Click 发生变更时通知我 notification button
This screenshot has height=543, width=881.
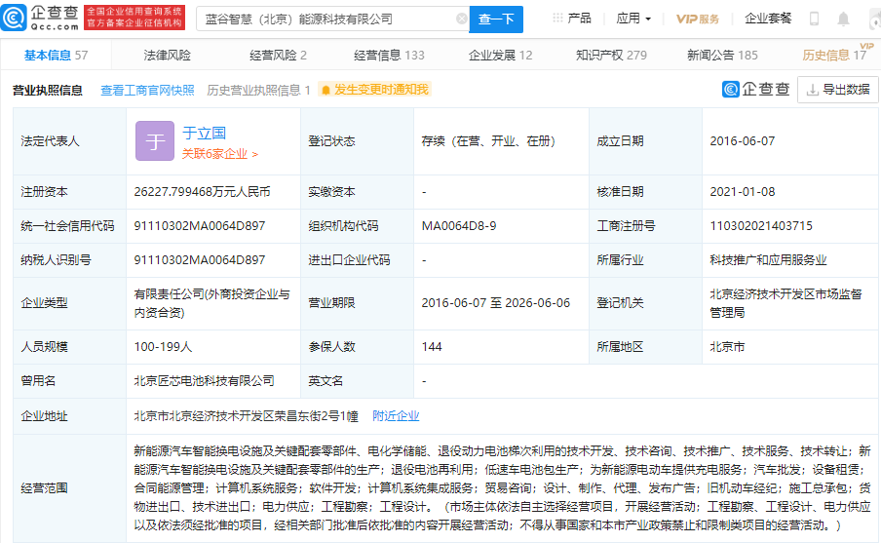click(x=374, y=90)
